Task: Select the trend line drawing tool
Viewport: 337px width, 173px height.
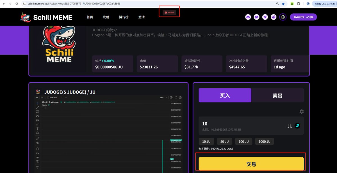Action: point(38,107)
